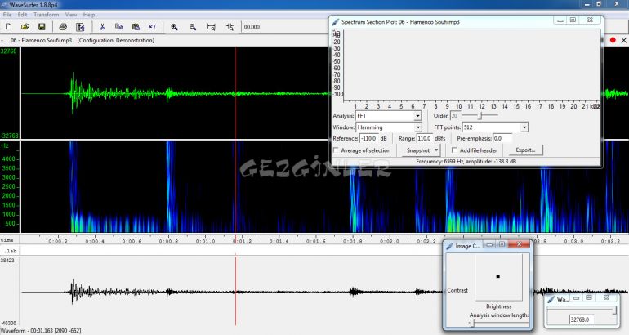
Task: Open the Analysis FFT dropdown
Action: point(417,116)
